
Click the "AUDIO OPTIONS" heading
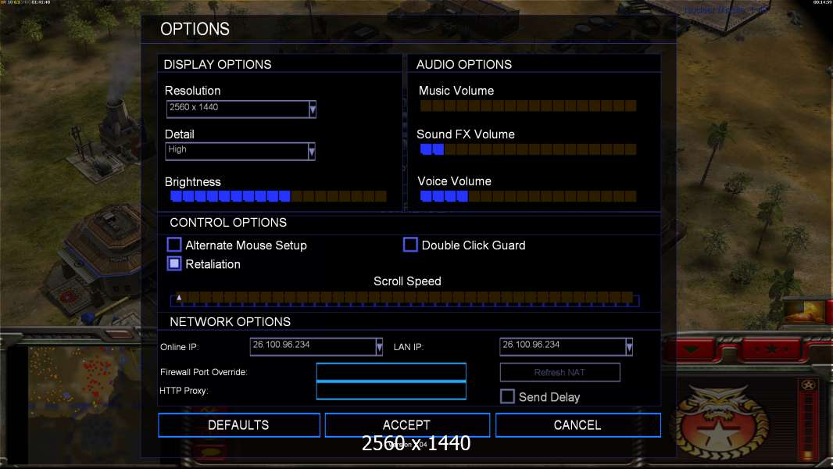coord(464,64)
